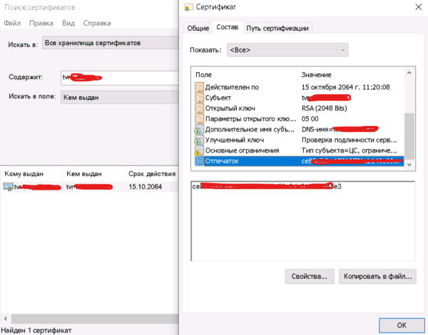This screenshot has height=335, width=428.
Task: Click the field list vertical scrollbar thumb
Action: coord(409,136)
